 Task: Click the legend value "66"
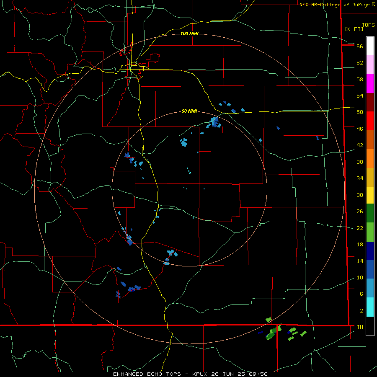click(360, 46)
